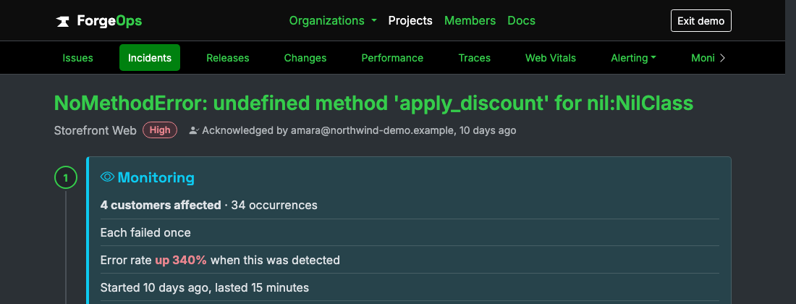Click the NoMethodError incident title
Image resolution: width=796 pixels, height=304 pixels.
click(373, 104)
